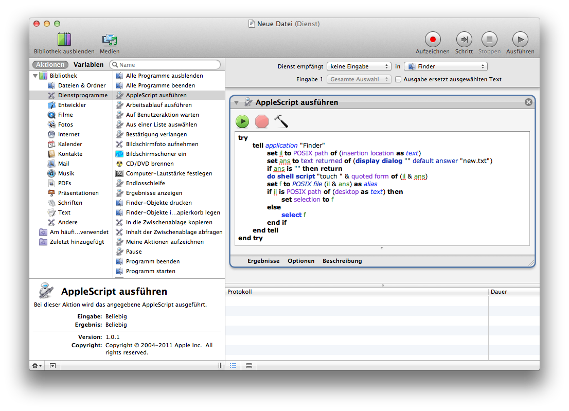Select Ergebnisse anzeigen action
This screenshot has width=569, height=411.
(169, 193)
